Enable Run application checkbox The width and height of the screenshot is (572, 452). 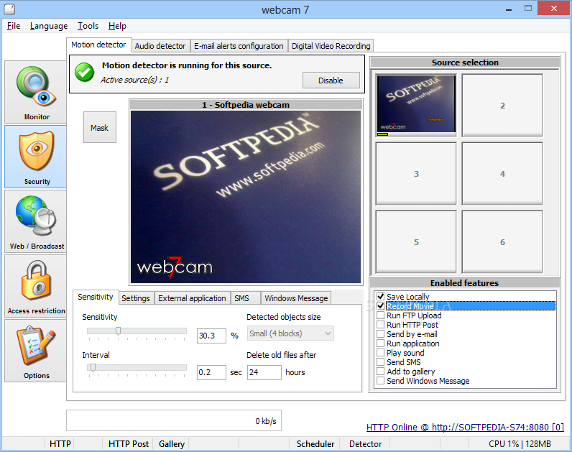coord(380,343)
